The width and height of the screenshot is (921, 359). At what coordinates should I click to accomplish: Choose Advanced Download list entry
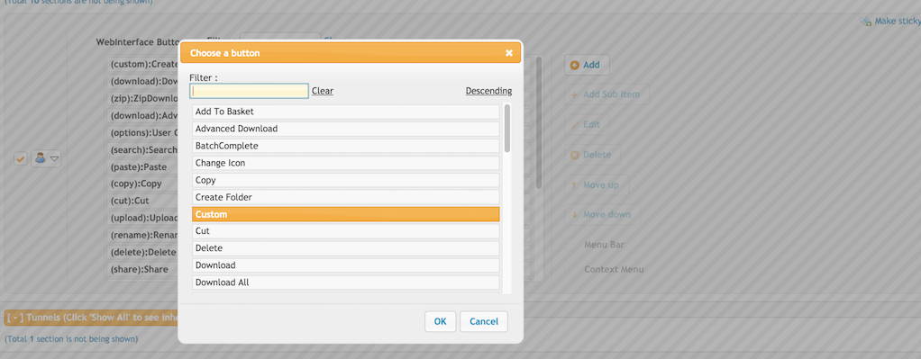point(346,129)
